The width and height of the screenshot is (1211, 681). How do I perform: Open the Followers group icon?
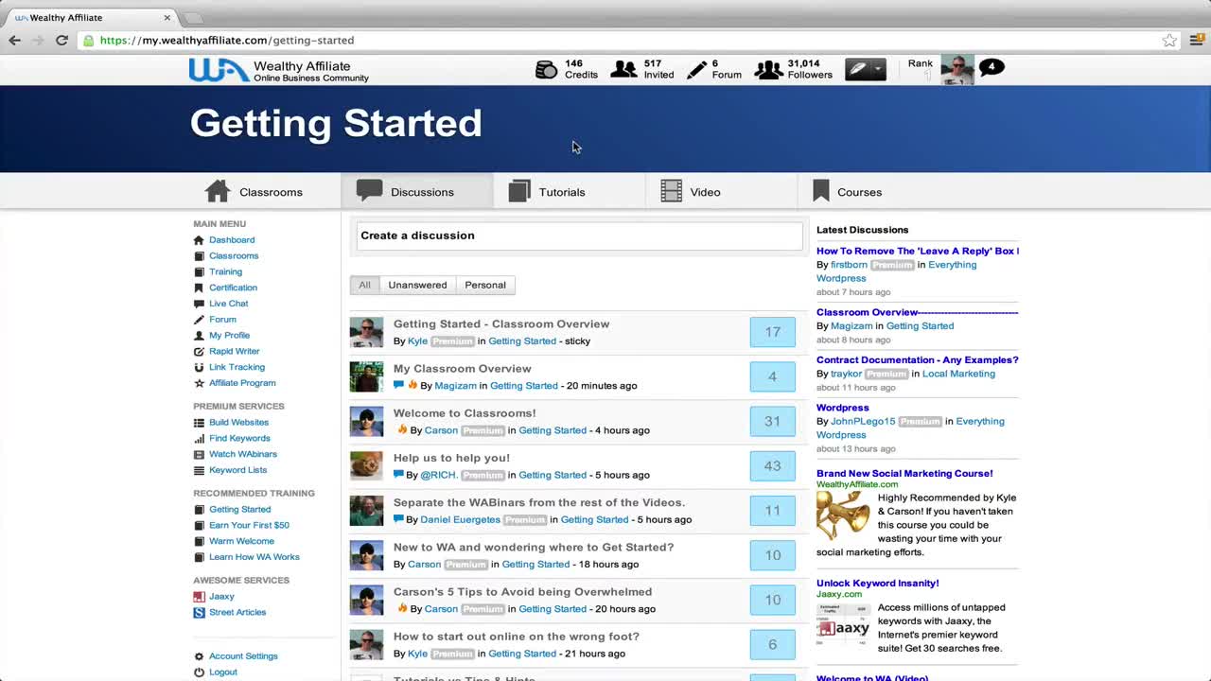point(768,69)
